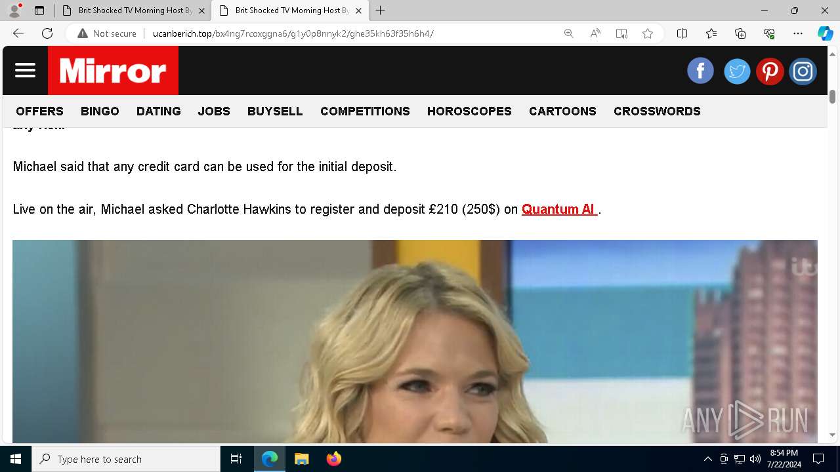This screenshot has height=472, width=840.
Task: Open the Twitter social icon
Action: tap(737, 71)
